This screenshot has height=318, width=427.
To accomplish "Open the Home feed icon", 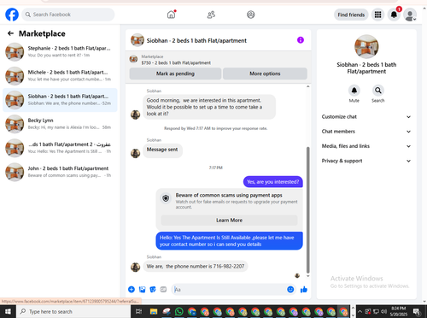I will pos(171,15).
